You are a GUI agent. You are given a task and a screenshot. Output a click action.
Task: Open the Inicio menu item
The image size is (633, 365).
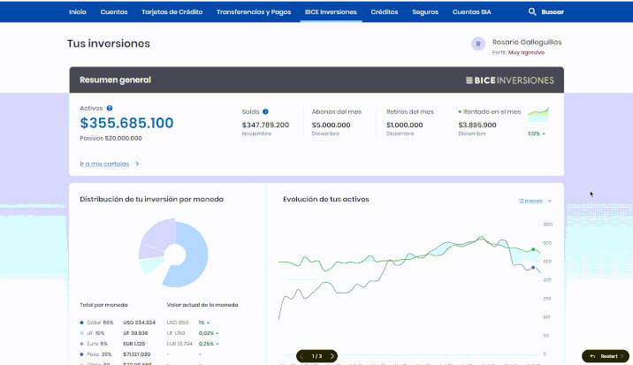pos(78,12)
